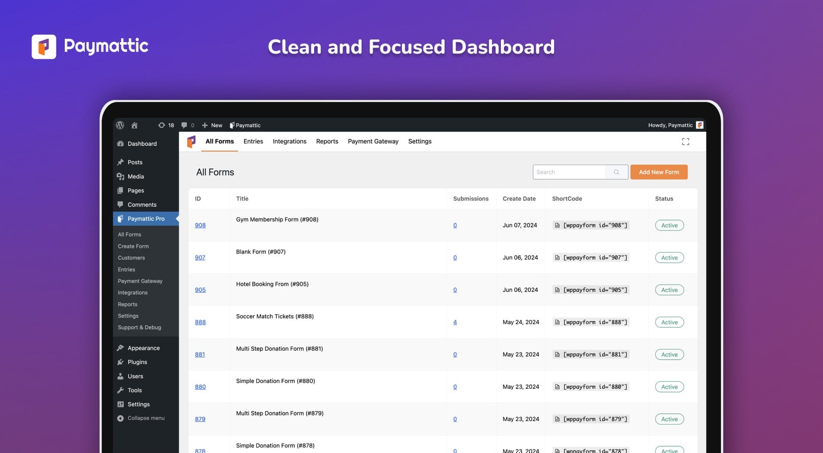Screen dimensions: 823x453
Task: Click the Add New Form button
Action: coord(659,172)
